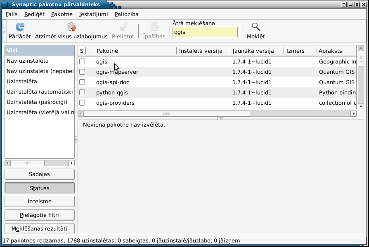
Task: Open the Pakotne menu
Action: (61, 14)
